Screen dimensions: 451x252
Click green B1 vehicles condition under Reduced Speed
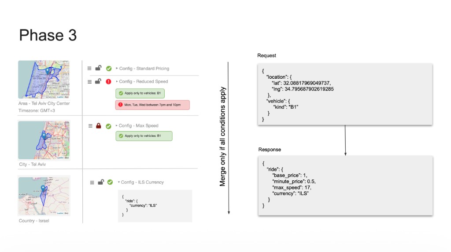click(x=140, y=93)
